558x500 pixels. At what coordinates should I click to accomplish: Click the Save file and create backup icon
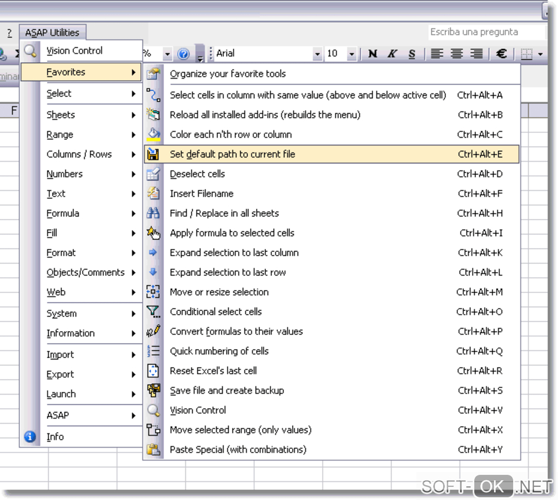pyautogui.click(x=153, y=390)
